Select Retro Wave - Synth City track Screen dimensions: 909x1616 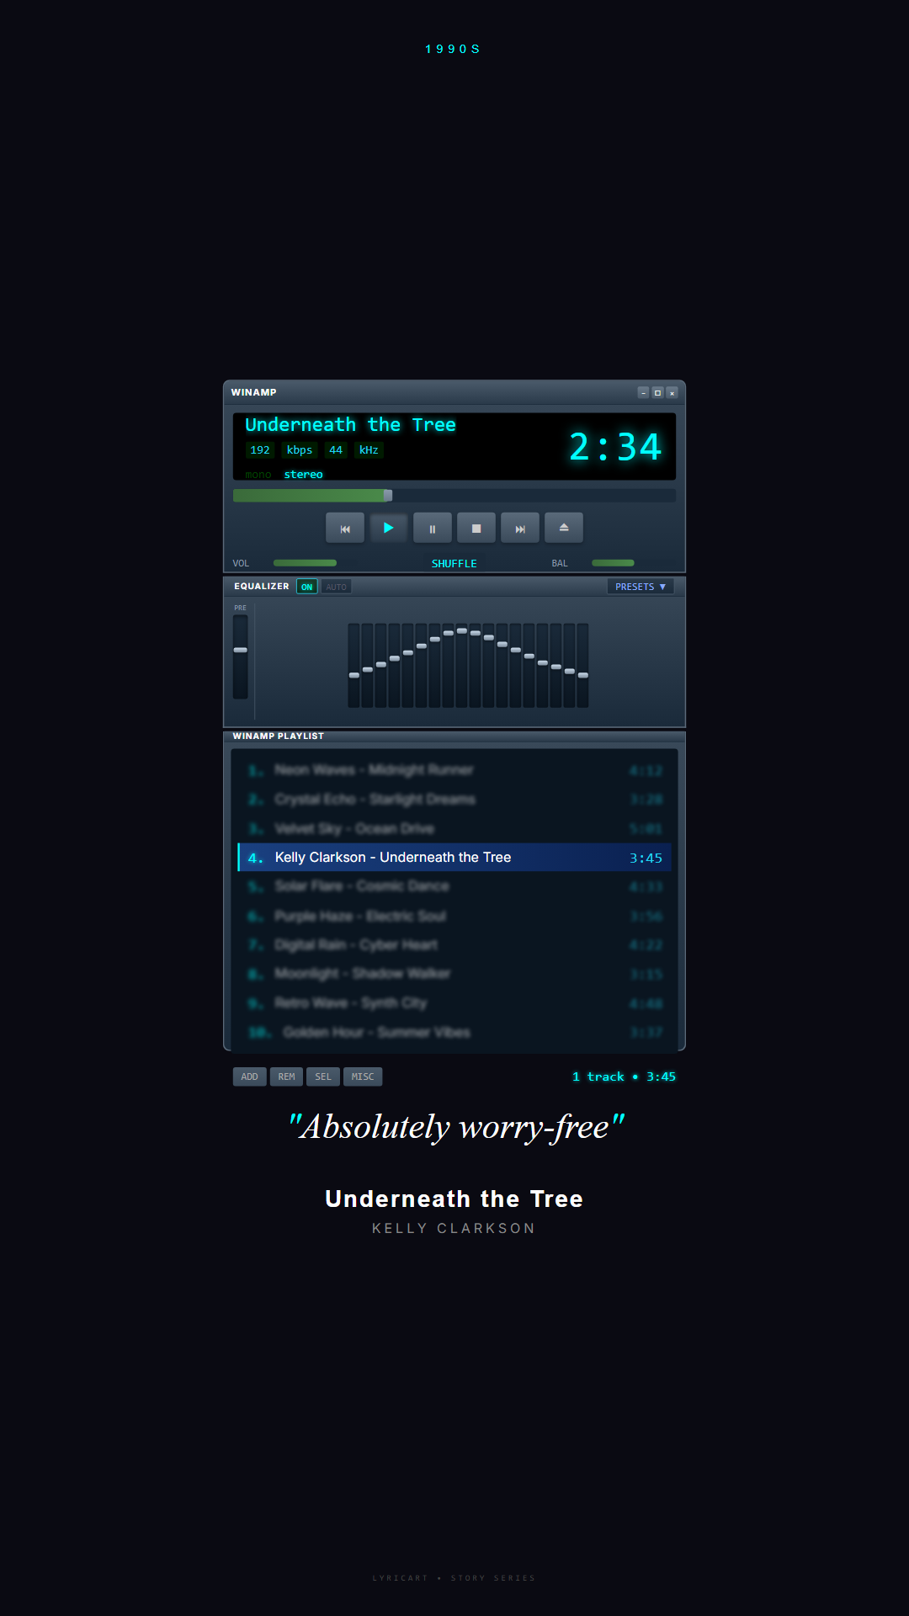[454, 1003]
